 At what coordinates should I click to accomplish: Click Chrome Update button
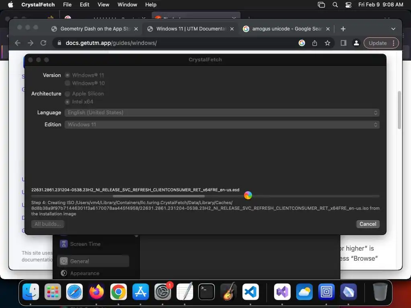click(377, 43)
